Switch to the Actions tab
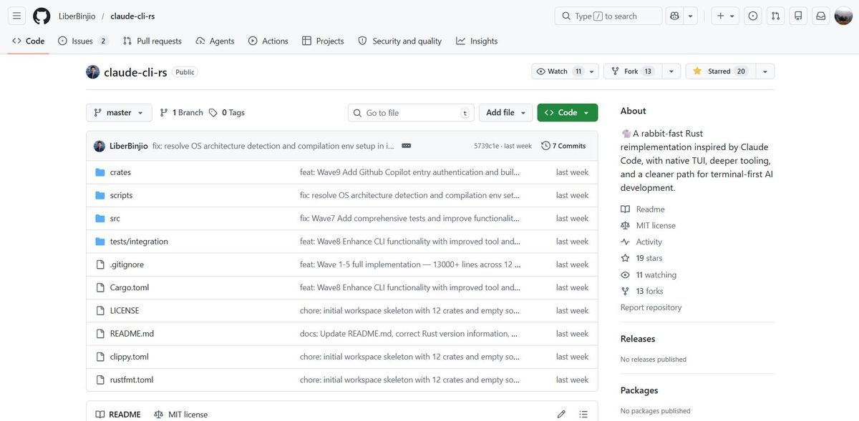 268,41
